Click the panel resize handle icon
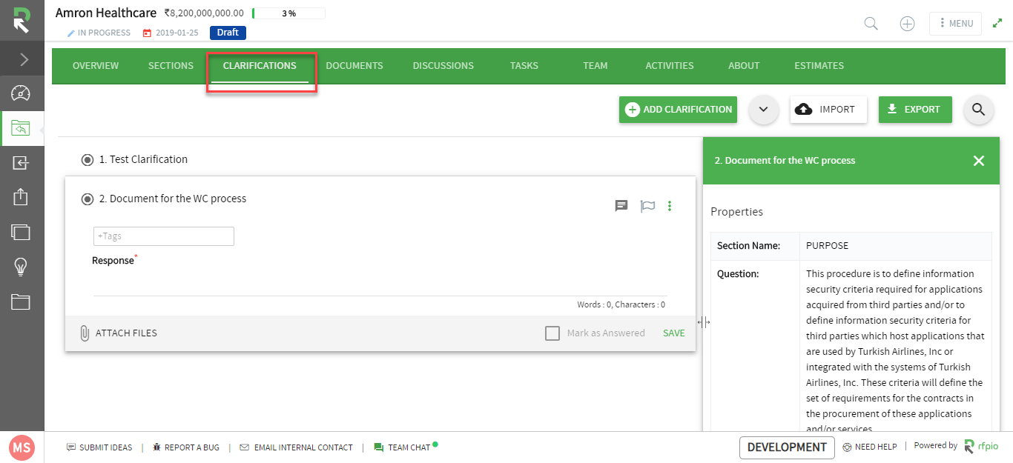Image resolution: width=1013 pixels, height=463 pixels. [x=704, y=322]
